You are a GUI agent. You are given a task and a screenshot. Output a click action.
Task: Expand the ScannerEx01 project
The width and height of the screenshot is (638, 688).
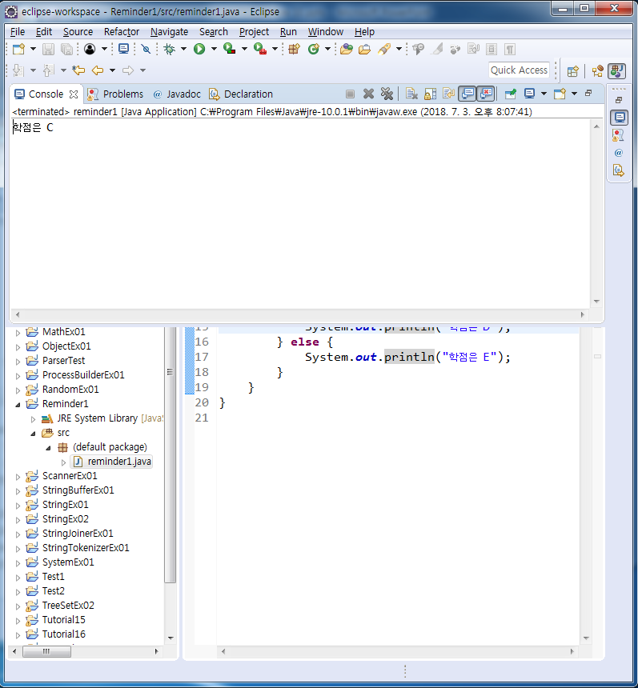18,477
